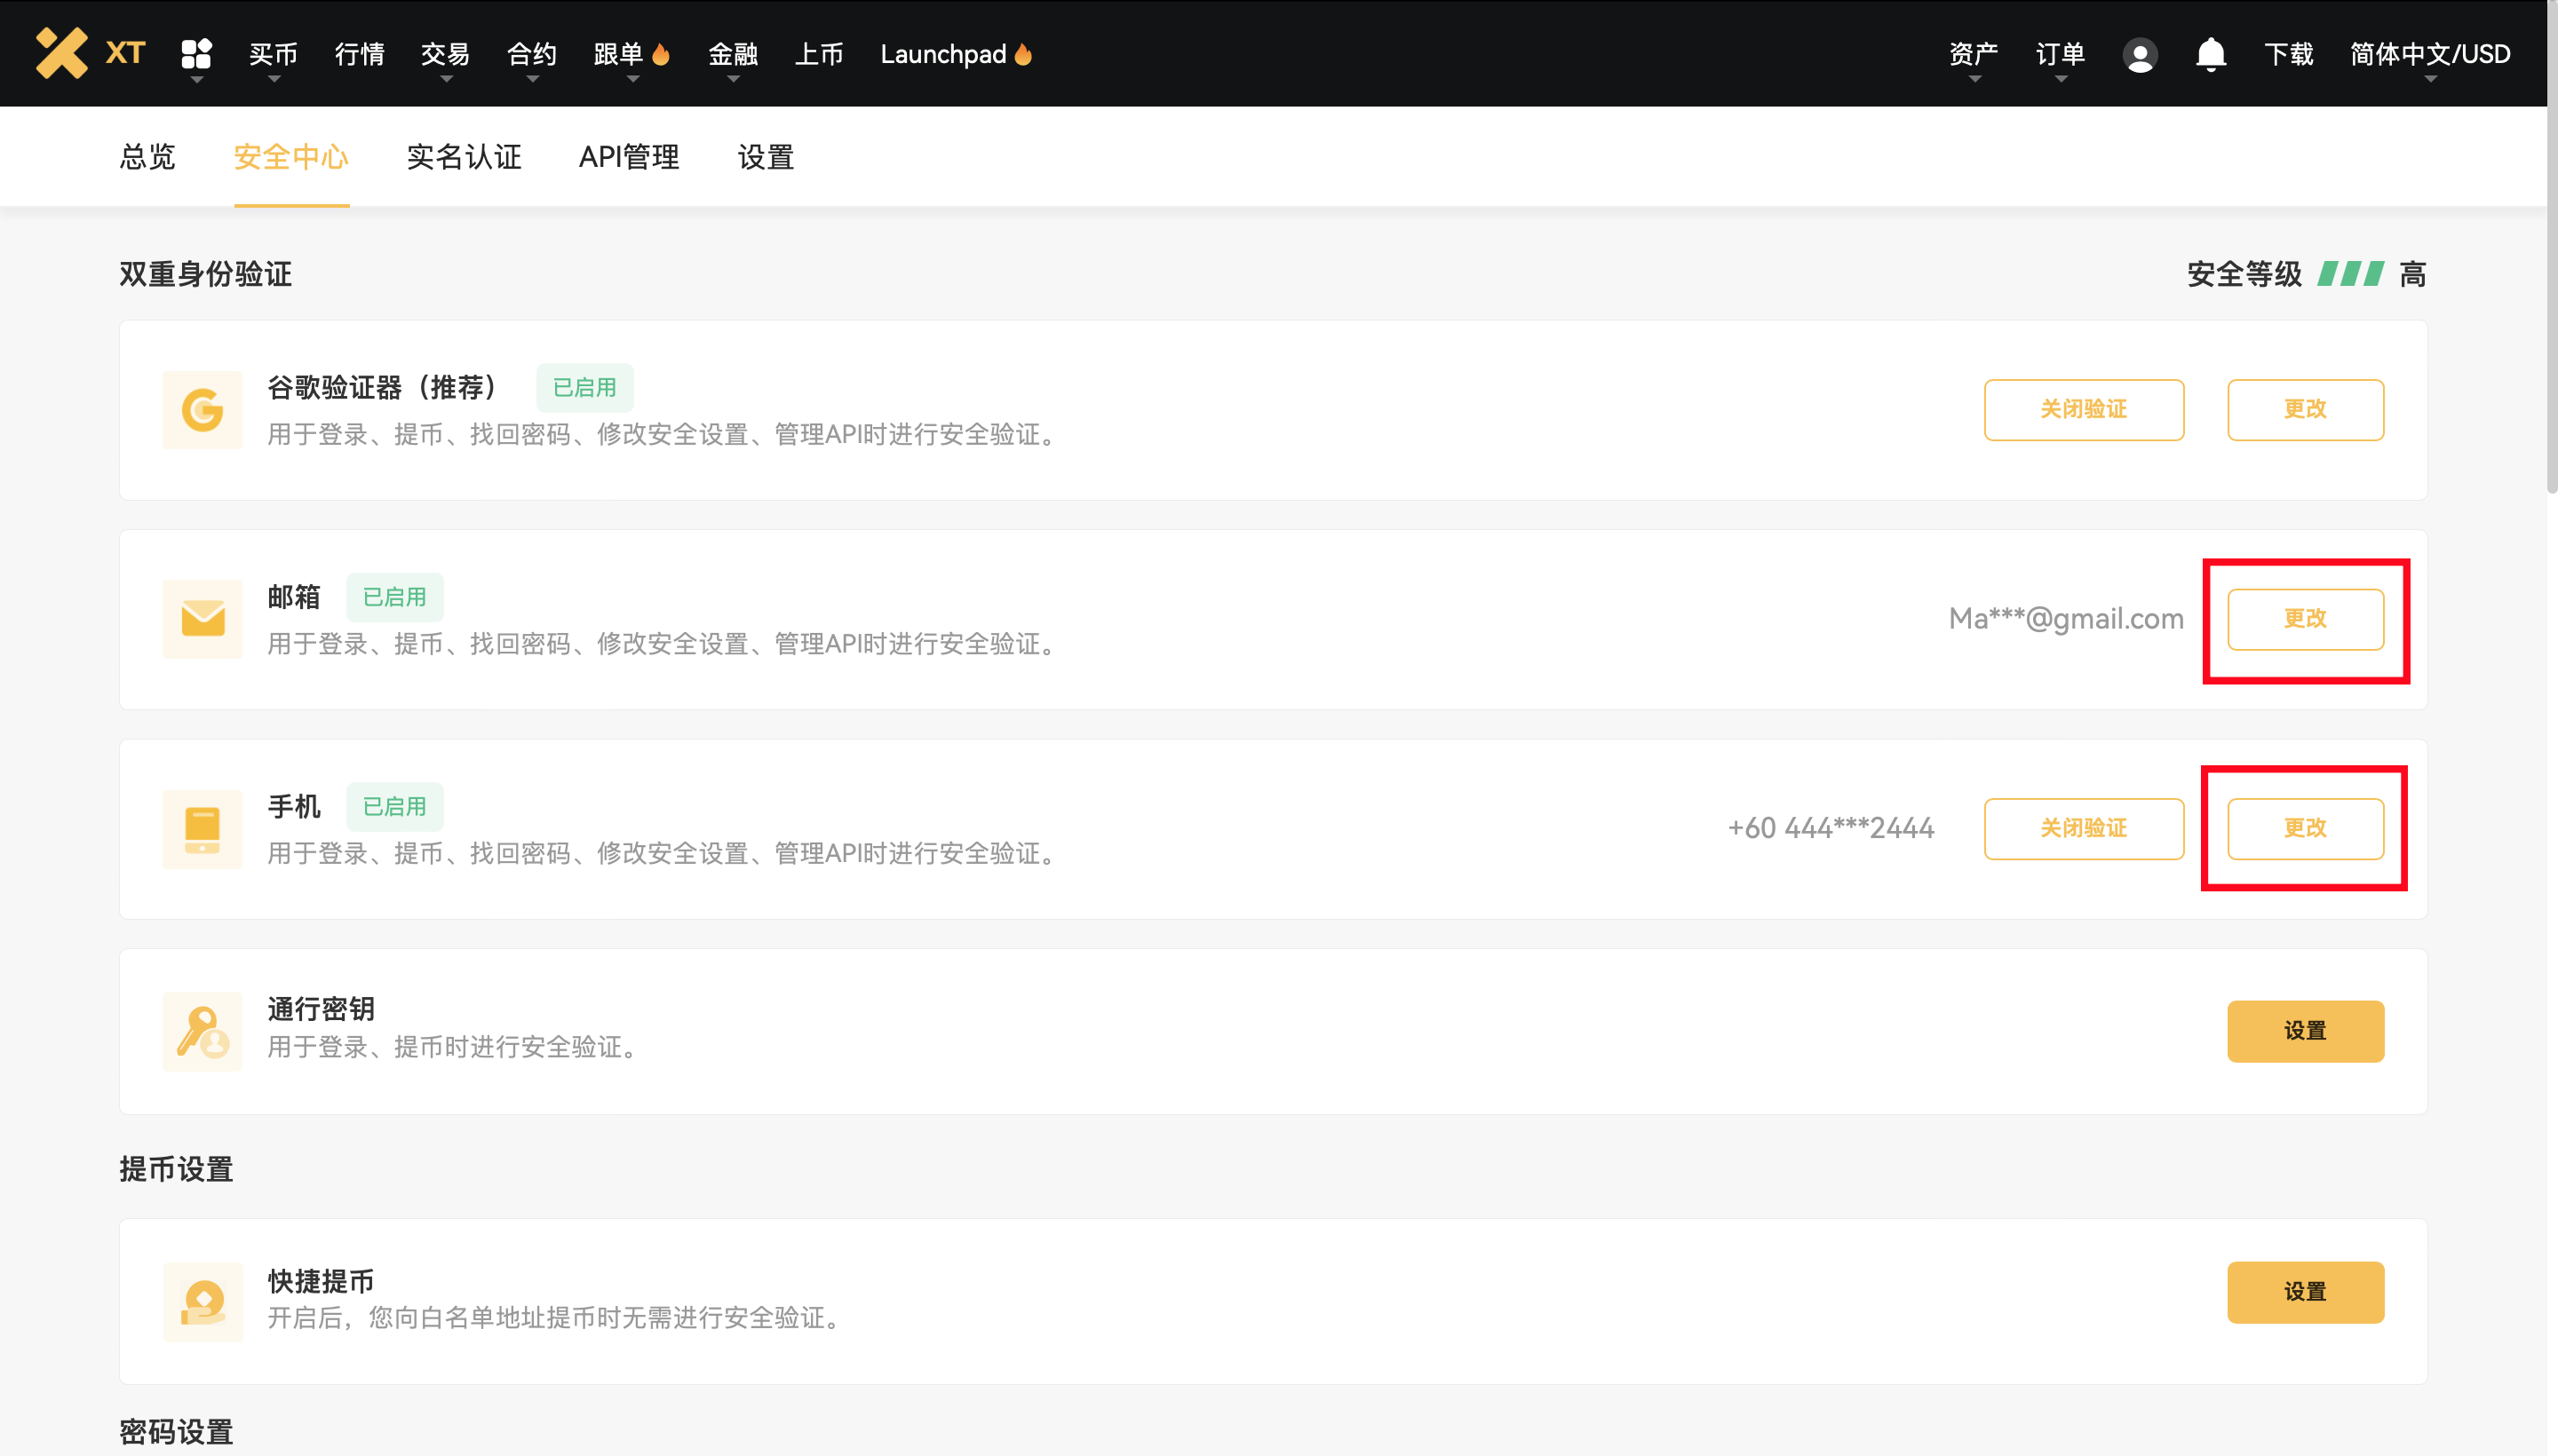Expand the 资产 dropdown menu
Screen dimensions: 2558x1456
[x=1973, y=54]
